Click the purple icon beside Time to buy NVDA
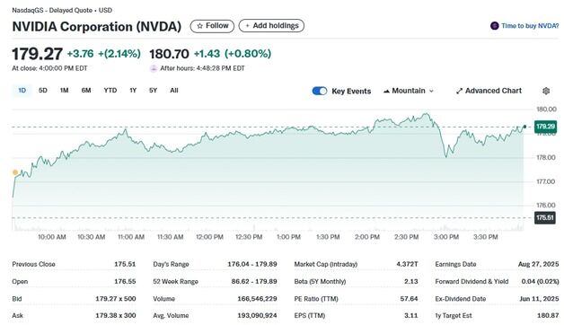 (495, 26)
